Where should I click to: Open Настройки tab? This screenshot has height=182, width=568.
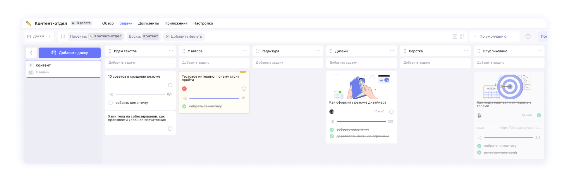point(203,23)
